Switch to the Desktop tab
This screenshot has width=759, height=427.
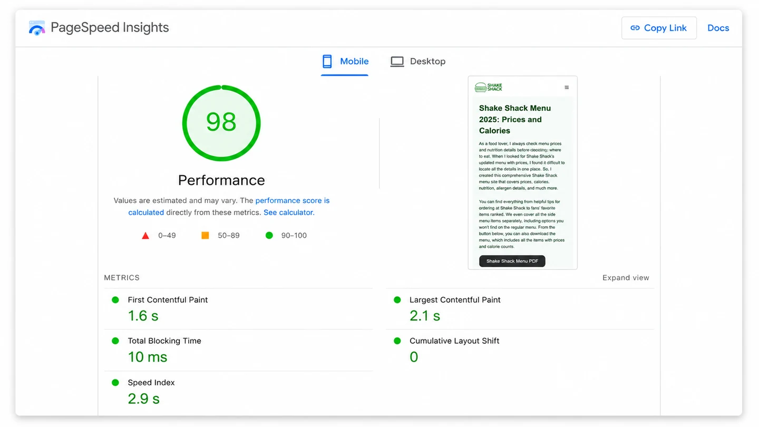click(418, 62)
